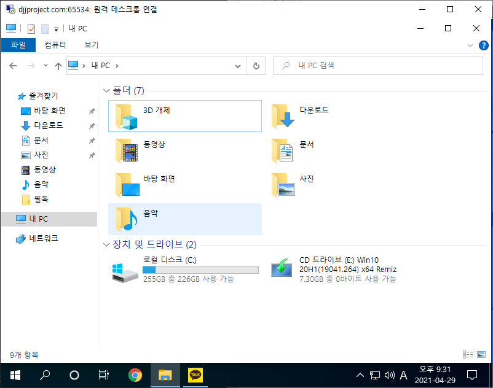
Task: Refresh the 내 PC view
Action: coord(256,66)
